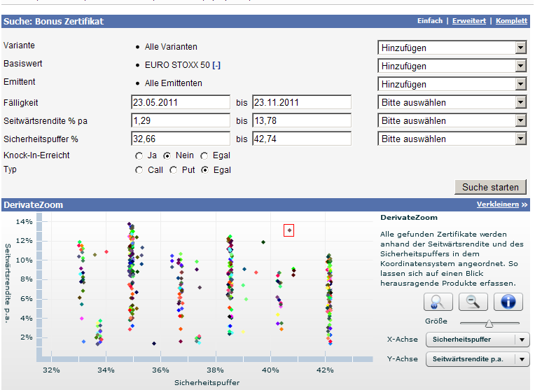The height and width of the screenshot is (390, 542).
Task: Click the dark blue point near 36% at 1.5%
Action: (x=154, y=343)
